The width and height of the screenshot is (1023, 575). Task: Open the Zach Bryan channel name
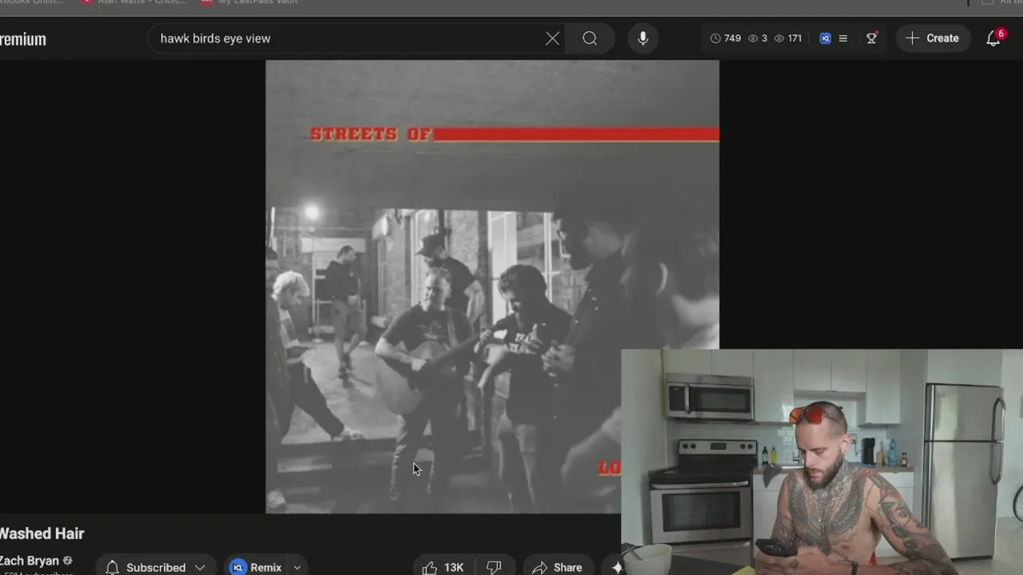click(x=30, y=561)
